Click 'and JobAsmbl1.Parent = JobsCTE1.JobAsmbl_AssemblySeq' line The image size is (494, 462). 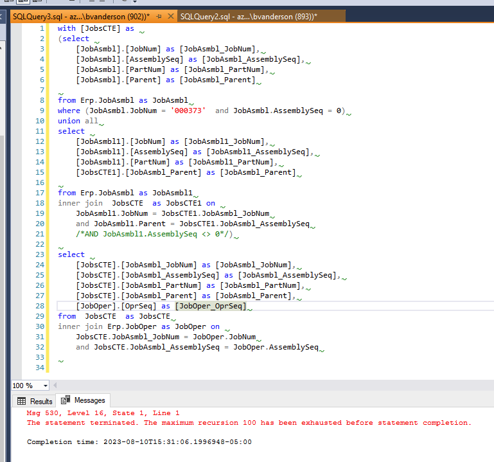pyautogui.click(x=193, y=224)
